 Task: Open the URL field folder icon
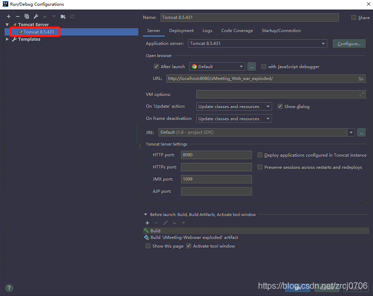[x=361, y=78]
